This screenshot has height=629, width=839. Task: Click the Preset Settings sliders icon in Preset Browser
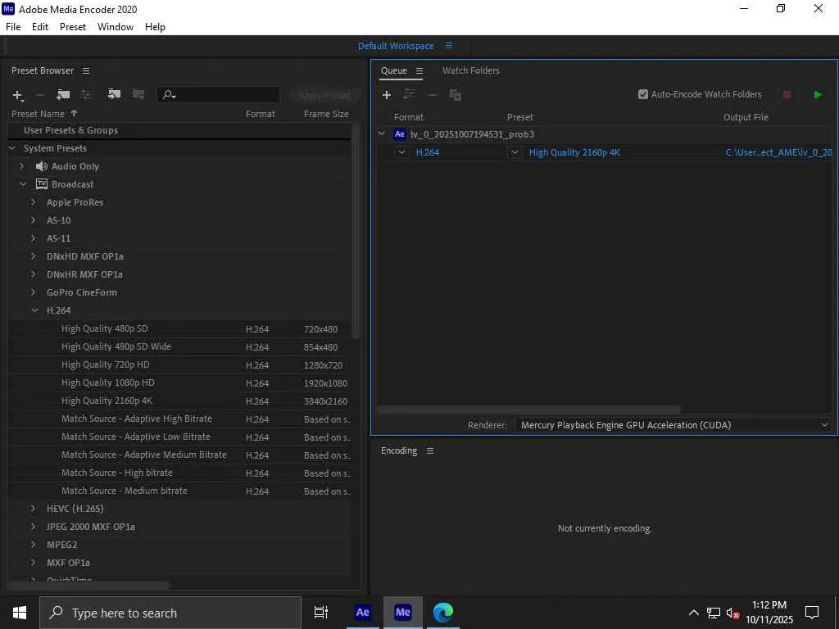point(85,95)
